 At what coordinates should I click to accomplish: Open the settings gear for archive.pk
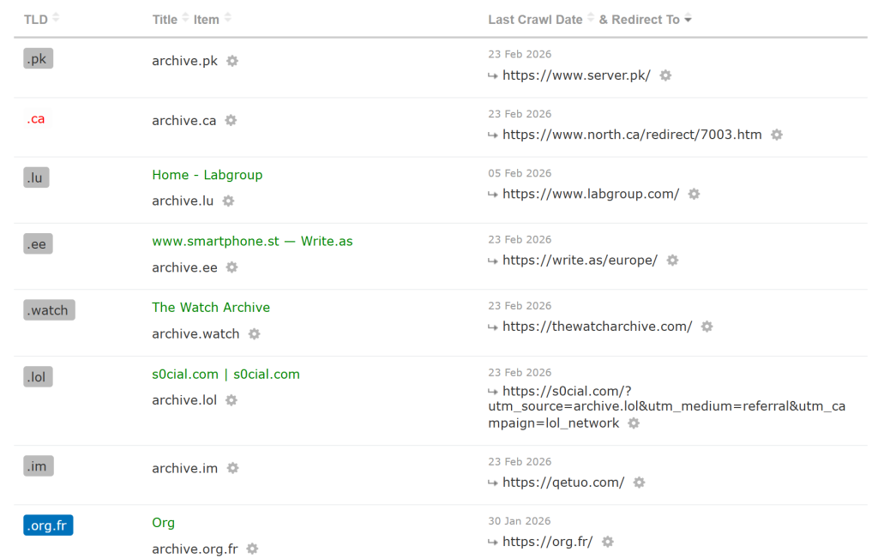pyautogui.click(x=232, y=61)
